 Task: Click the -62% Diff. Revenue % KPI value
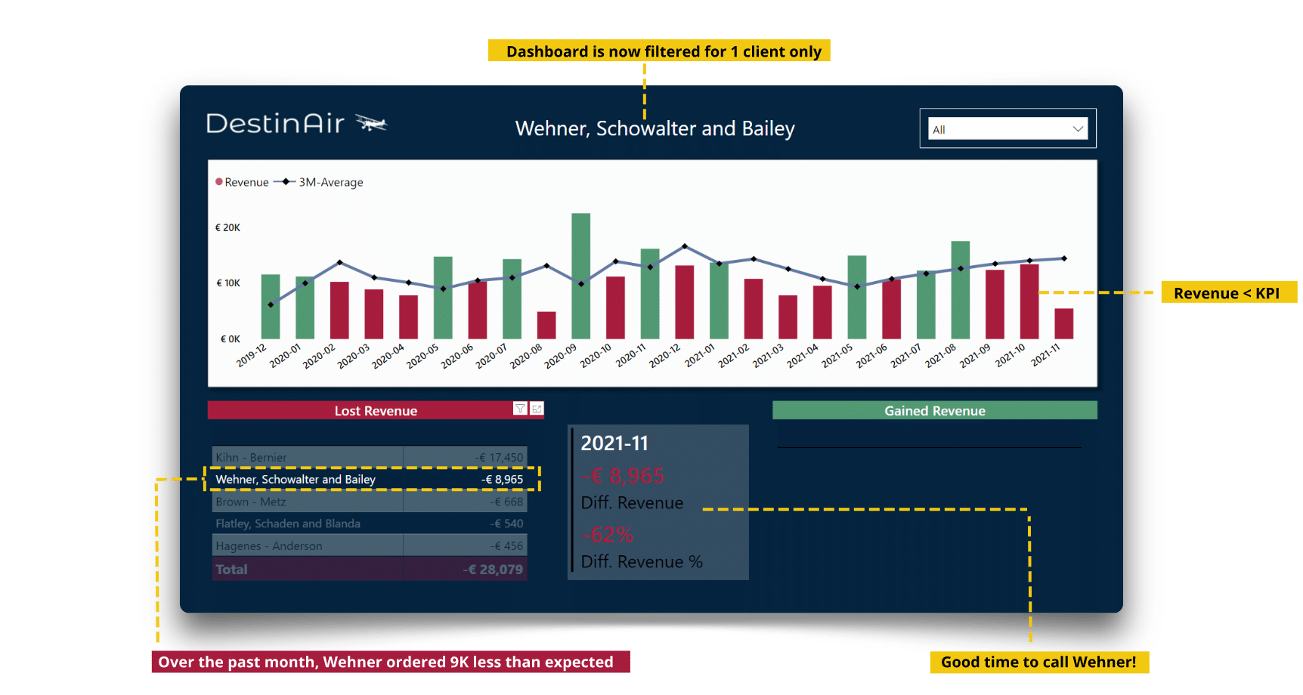coord(608,535)
